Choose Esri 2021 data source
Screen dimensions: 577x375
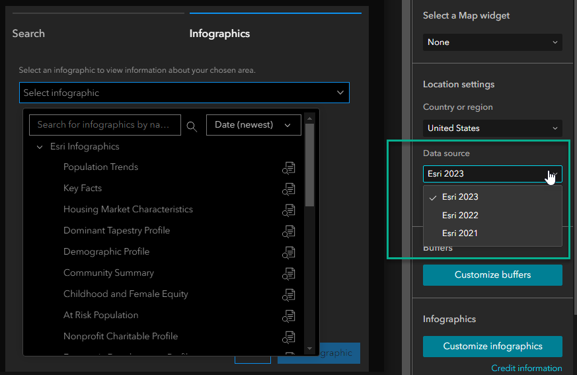460,233
